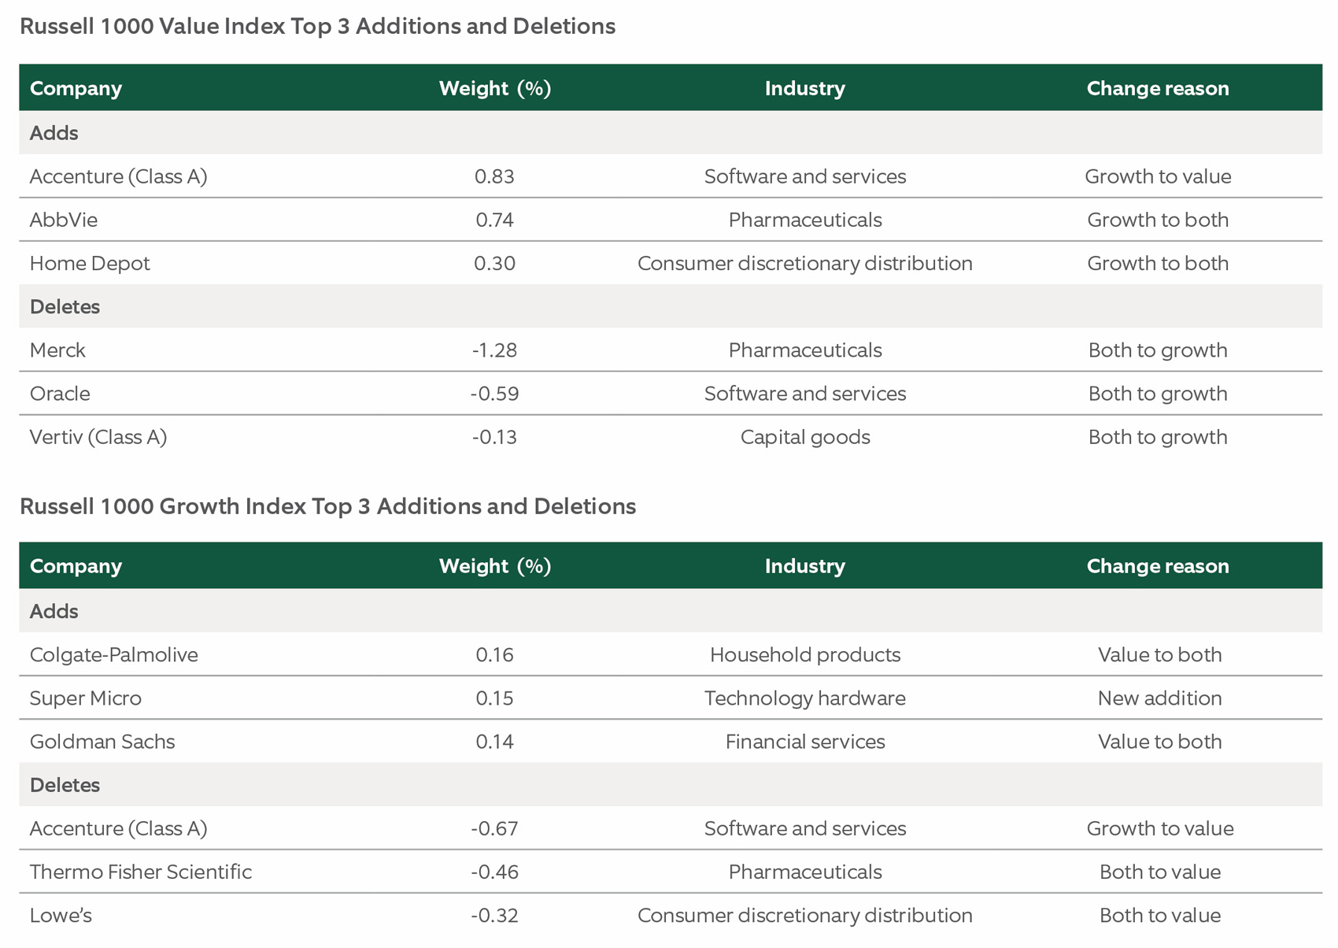The image size is (1338, 948).
Task: Select Both to growth in the Merck row
Action: [1158, 350]
